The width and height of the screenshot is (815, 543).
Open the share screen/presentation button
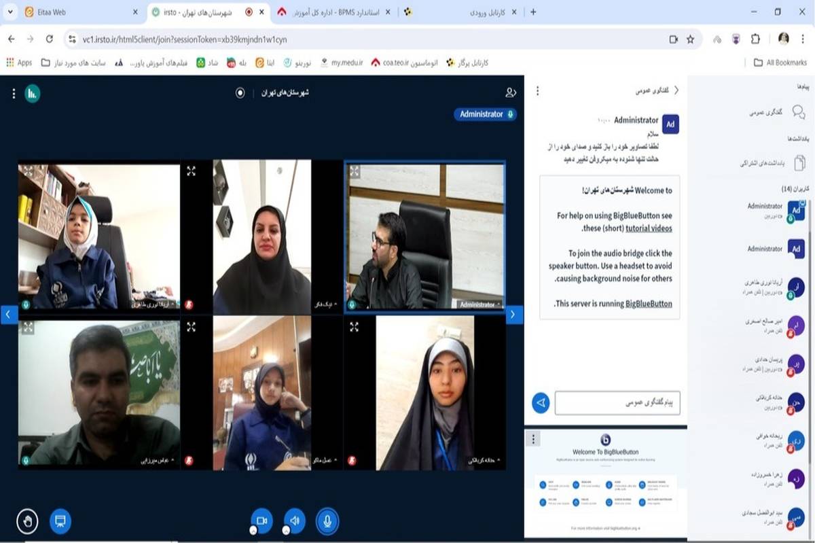[x=60, y=521]
